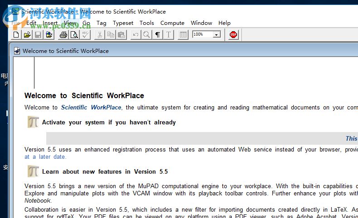The height and width of the screenshot is (218, 358).
Task: Open the Tag menu
Action: pos(102,23)
